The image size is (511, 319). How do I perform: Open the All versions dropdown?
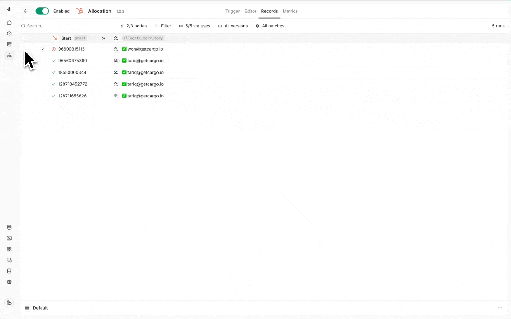coord(233,26)
